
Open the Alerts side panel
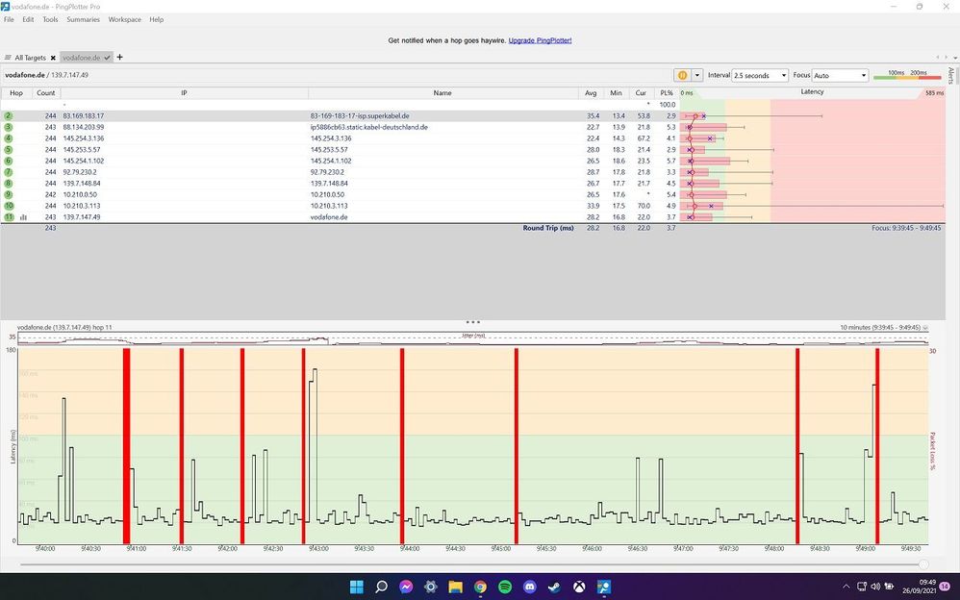[951, 77]
